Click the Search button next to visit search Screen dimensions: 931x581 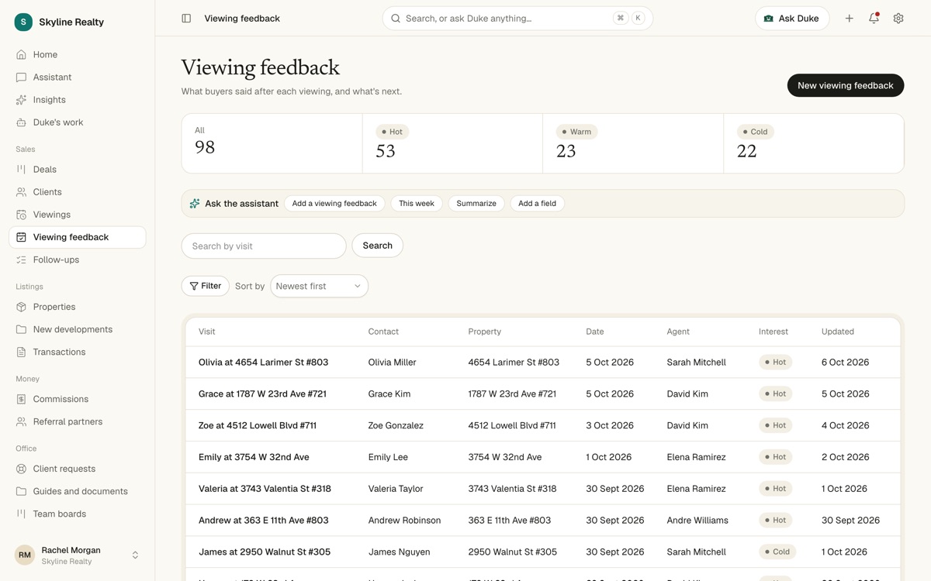pos(377,246)
